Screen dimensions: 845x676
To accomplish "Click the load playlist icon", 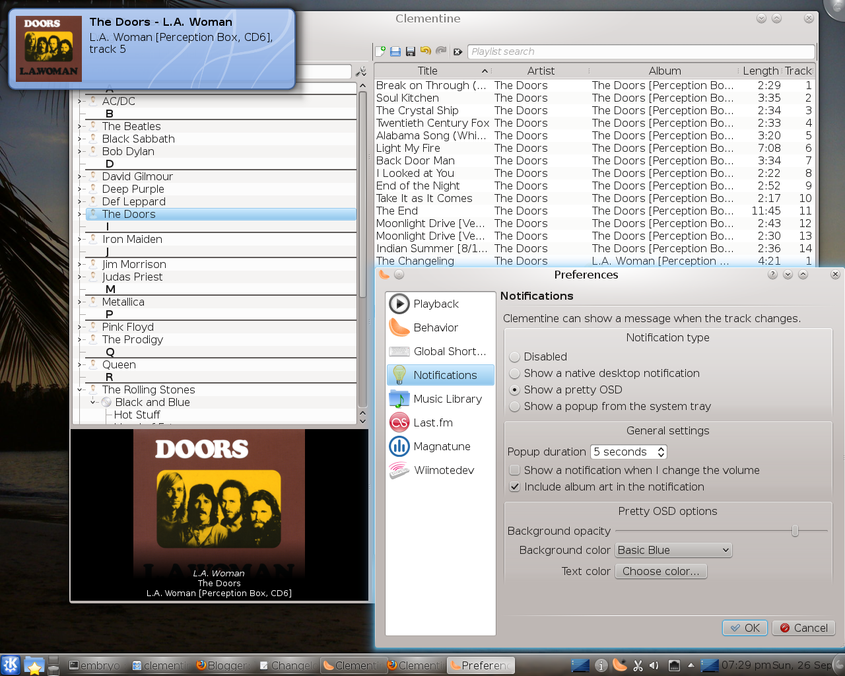I will click(395, 51).
